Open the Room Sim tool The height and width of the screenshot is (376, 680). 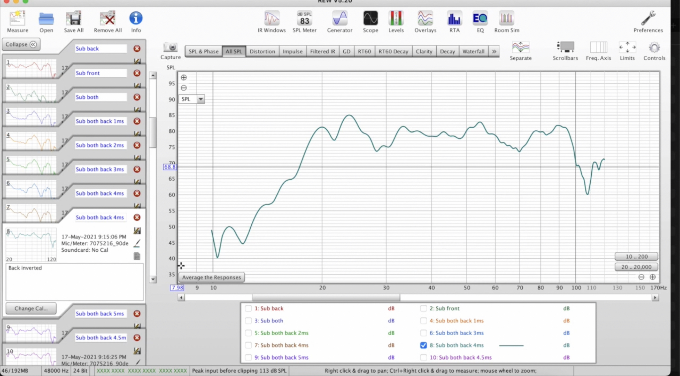[507, 22]
